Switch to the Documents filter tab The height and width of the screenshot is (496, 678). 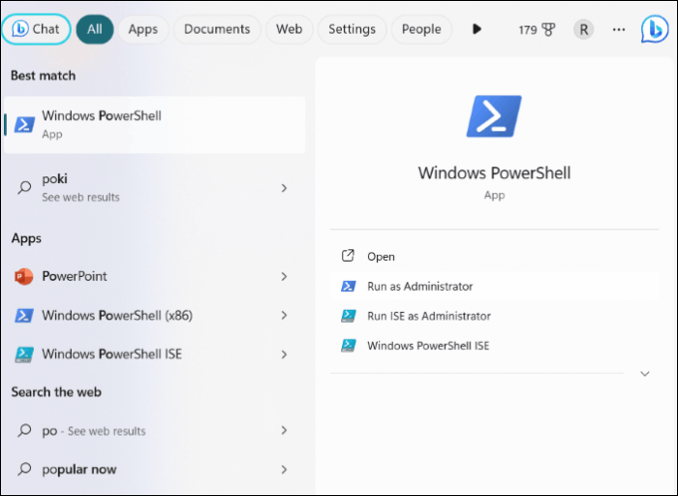coord(217,29)
